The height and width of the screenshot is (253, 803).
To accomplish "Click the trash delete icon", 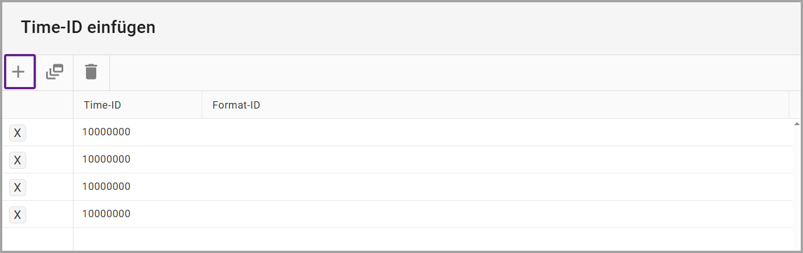I will pos(91,72).
